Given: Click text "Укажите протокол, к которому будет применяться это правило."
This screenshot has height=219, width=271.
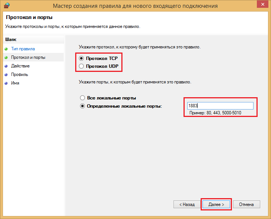Looking at the screenshot, I should [140, 47].
